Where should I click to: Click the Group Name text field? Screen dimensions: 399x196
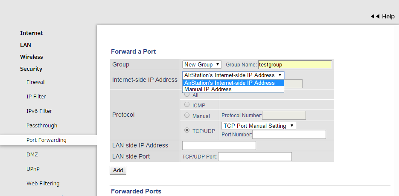coord(295,64)
